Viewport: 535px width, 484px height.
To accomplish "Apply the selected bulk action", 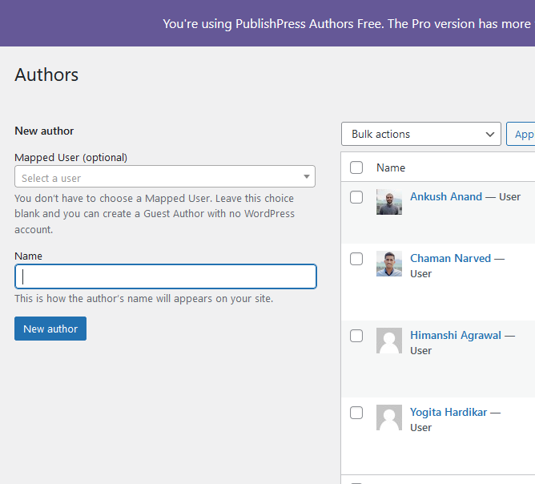I will pyautogui.click(x=521, y=134).
